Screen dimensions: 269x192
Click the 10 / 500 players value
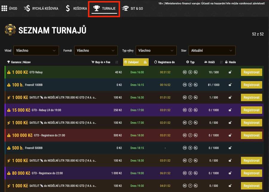click(x=214, y=72)
